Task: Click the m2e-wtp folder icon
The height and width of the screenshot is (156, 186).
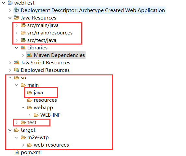Action: 23,137
